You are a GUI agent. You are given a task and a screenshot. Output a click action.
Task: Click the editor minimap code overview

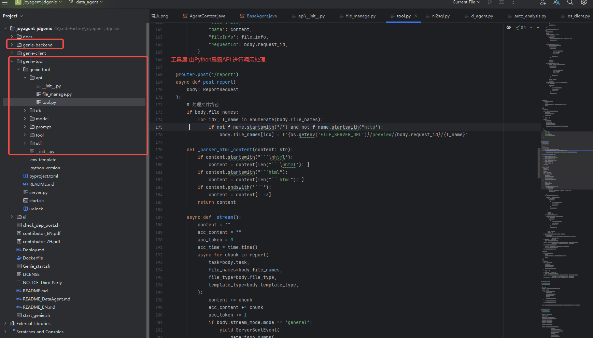click(x=567, y=180)
